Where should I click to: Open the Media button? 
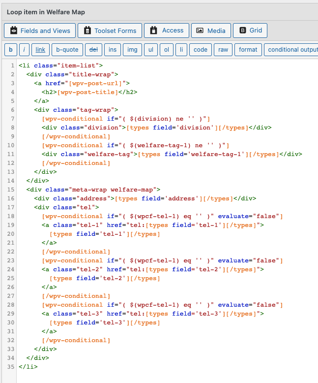point(211,31)
